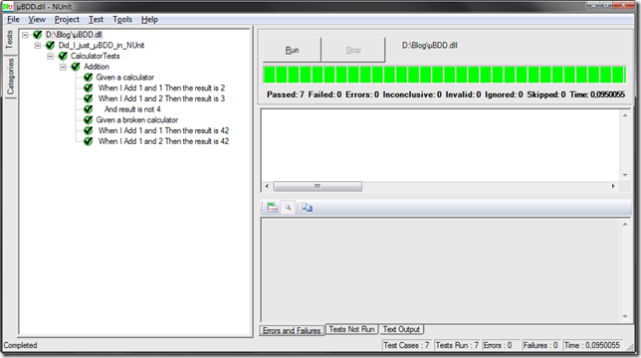Click up scroll arrow of lower detail pane

[625, 224]
